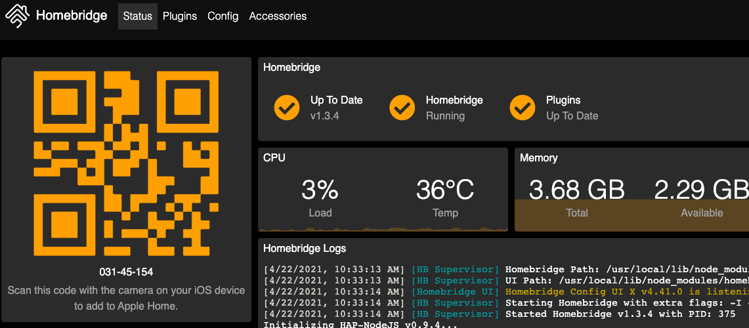749x328 pixels.
Task: Click the Memory widget header
Action: (x=538, y=158)
